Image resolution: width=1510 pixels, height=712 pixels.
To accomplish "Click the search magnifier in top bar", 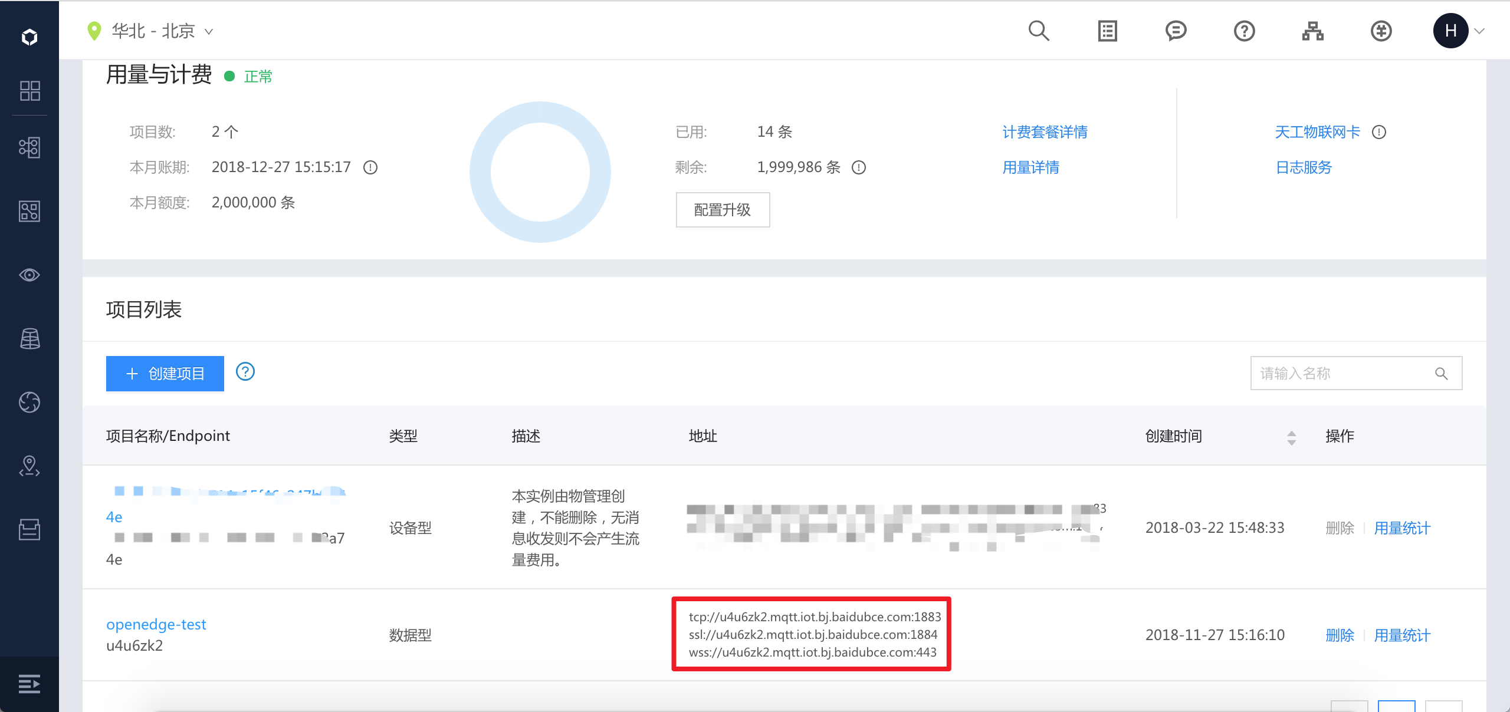I will pos(1039,31).
